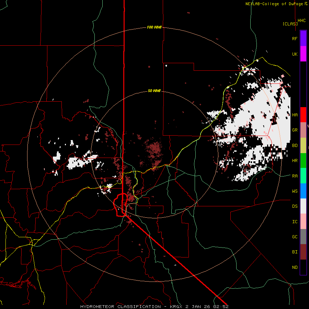Click the GR legend label

295,130
